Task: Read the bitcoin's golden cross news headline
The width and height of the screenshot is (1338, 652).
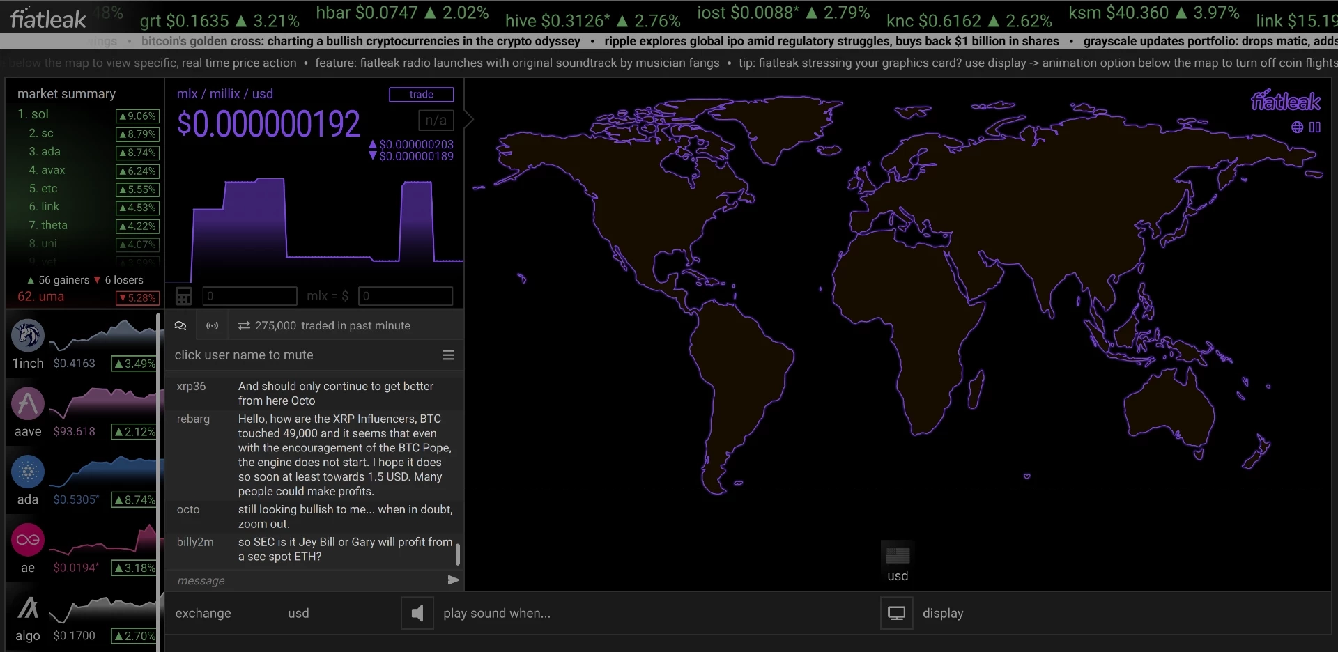Action: 361,41
